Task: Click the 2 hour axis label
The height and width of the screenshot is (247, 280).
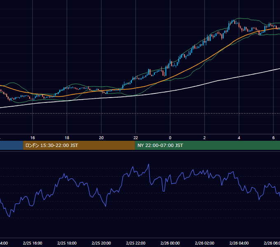Action: click(x=205, y=138)
